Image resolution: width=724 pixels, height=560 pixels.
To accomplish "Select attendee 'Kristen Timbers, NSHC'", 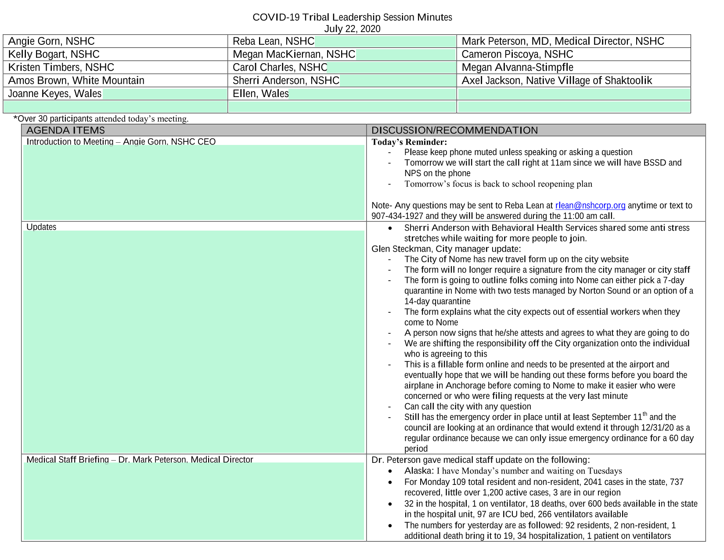I will [x=61, y=68].
